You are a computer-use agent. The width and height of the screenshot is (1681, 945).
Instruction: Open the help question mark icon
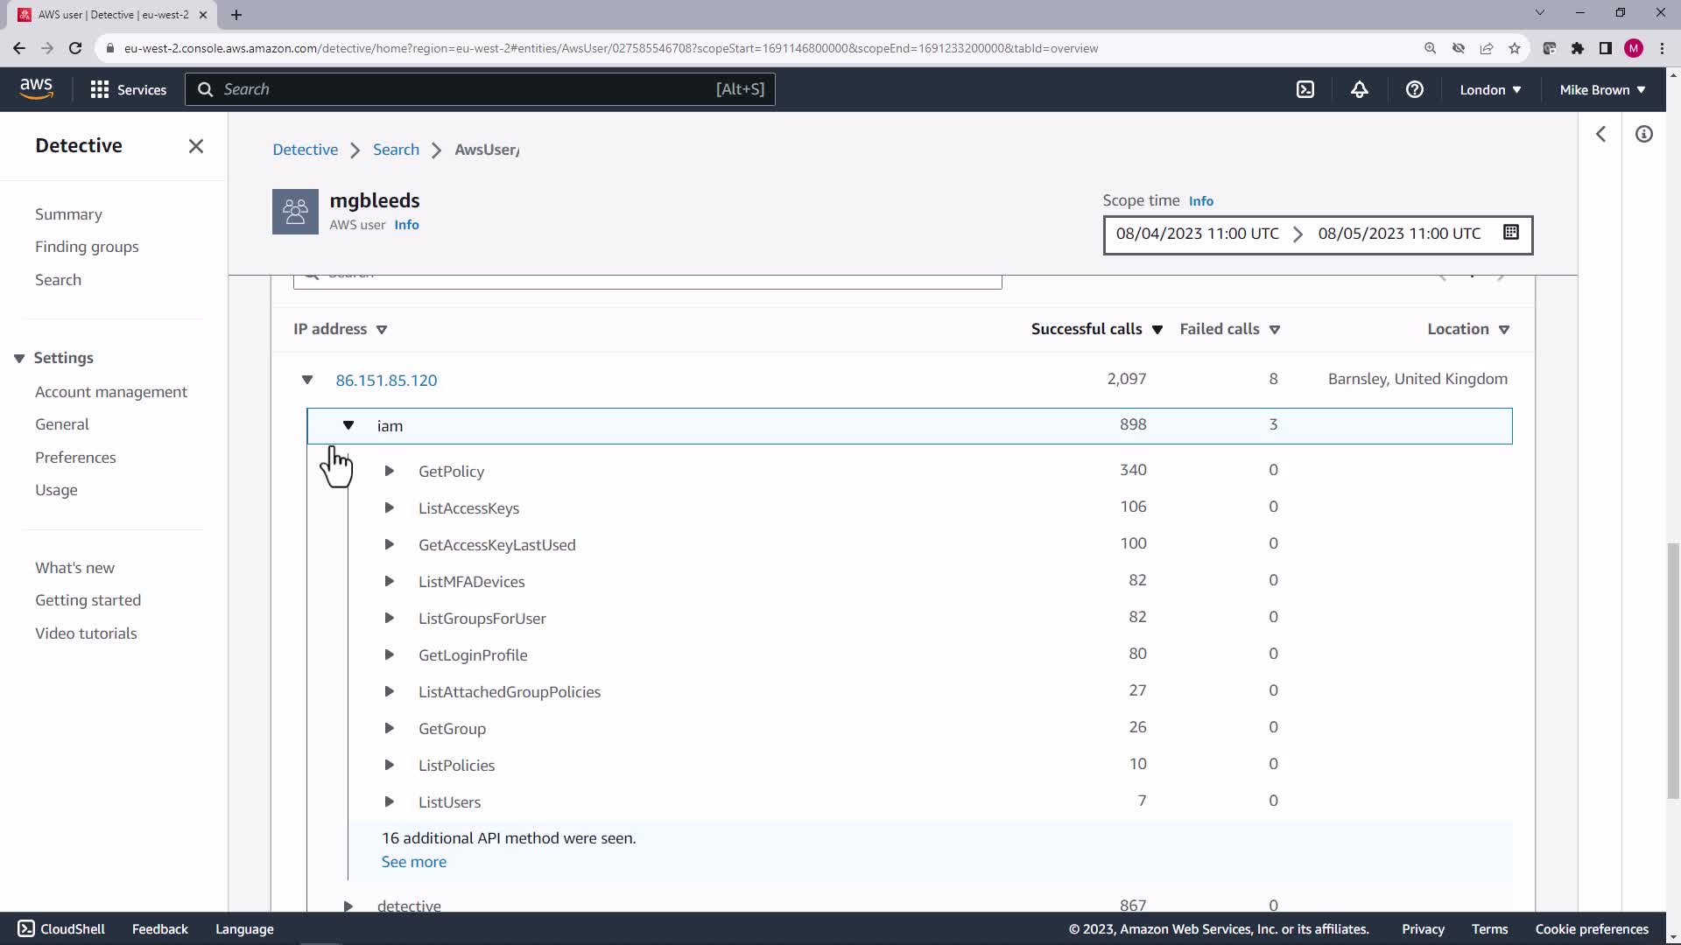click(x=1414, y=89)
